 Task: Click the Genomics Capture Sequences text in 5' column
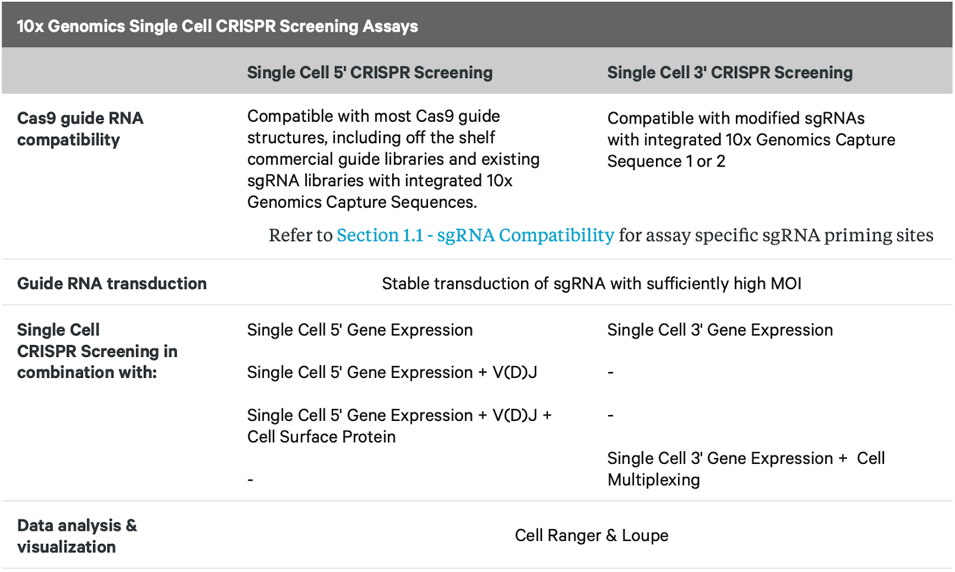tap(362, 202)
